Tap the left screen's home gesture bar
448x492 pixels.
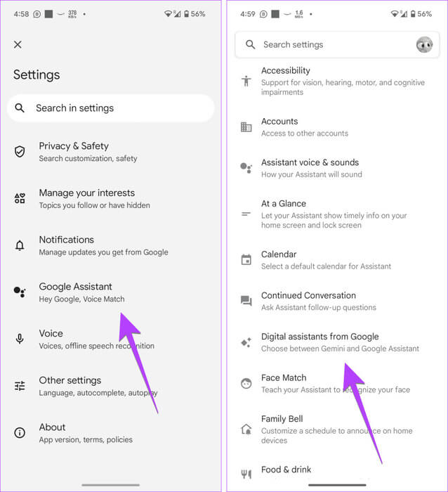point(111,485)
